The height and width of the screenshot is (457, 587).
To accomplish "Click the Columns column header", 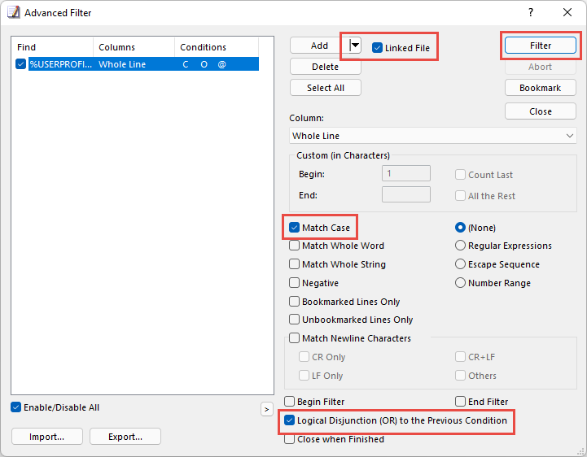I will tap(134, 47).
